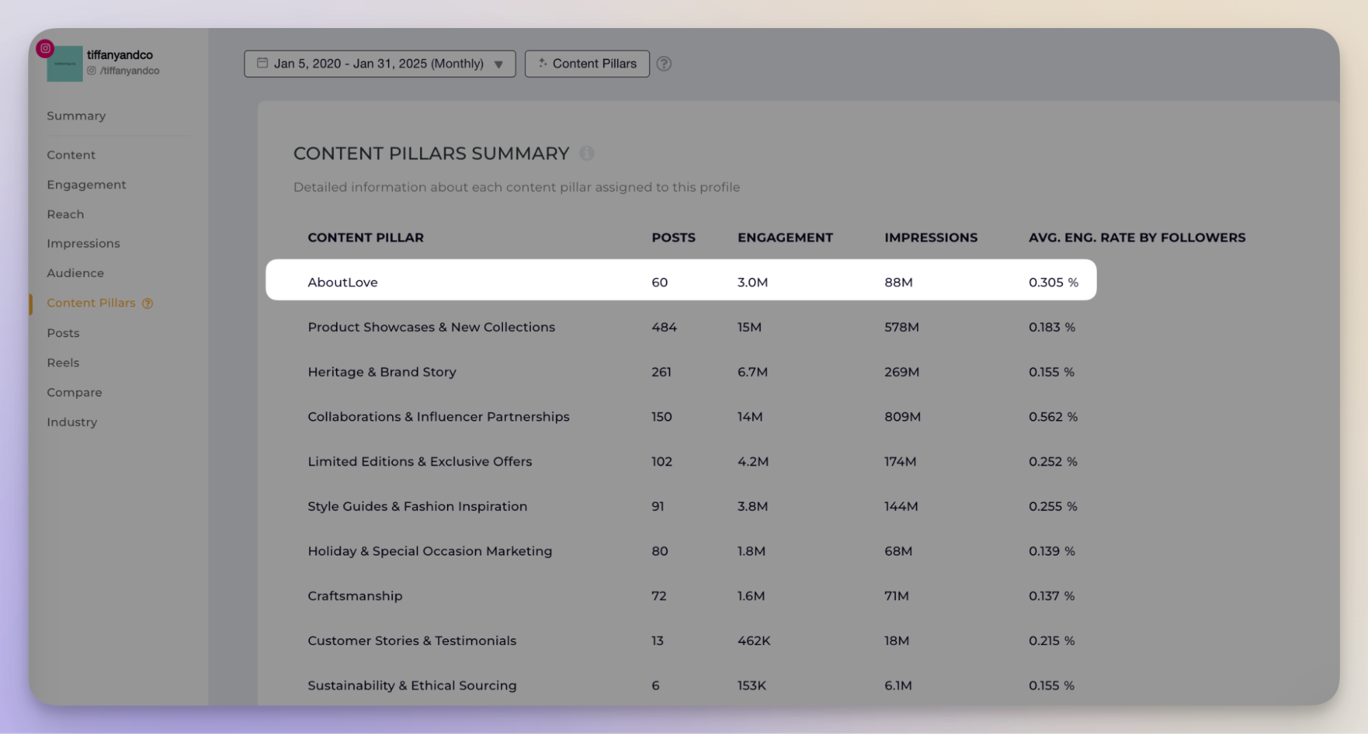The image size is (1368, 734).
Task: Open Posts in the sidebar
Action: pos(63,333)
